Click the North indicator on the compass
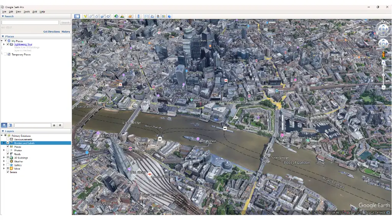The width and height of the screenshot is (392, 220). [383, 22]
